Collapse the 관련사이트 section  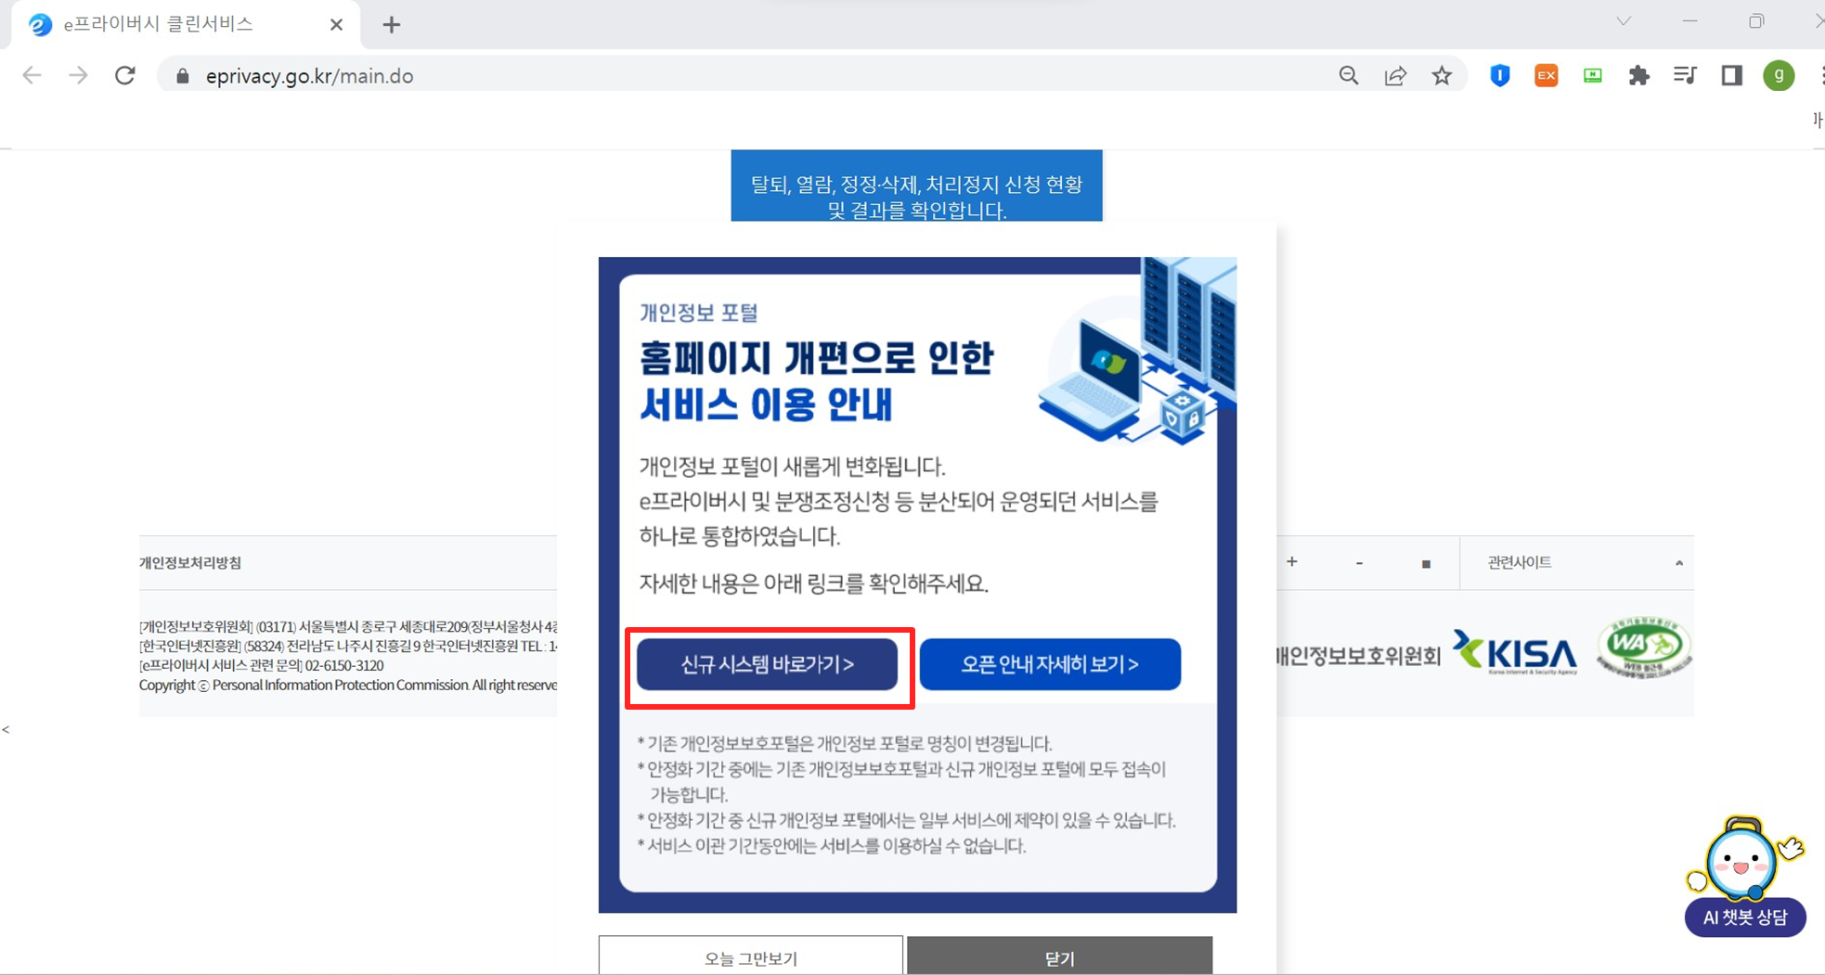coord(1679,562)
